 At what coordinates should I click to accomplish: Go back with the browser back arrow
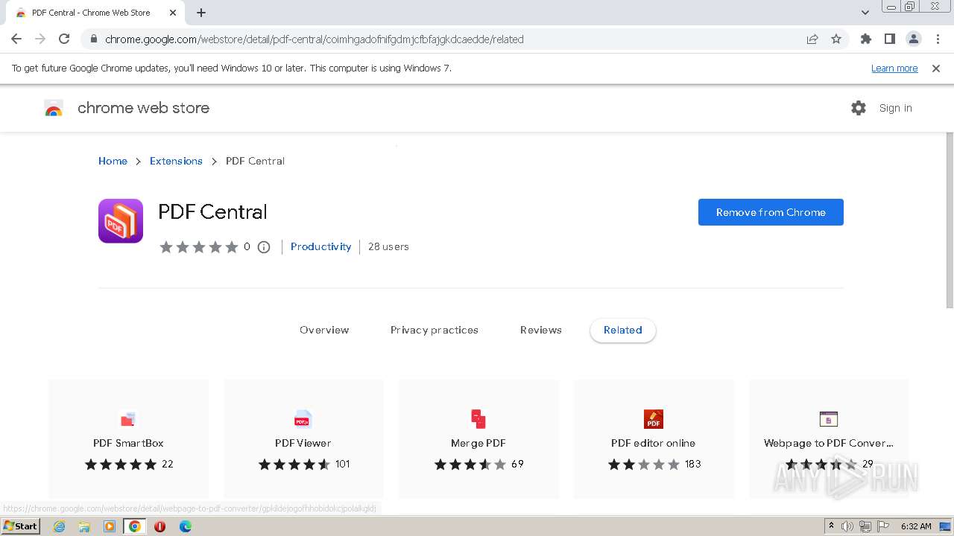tap(16, 39)
